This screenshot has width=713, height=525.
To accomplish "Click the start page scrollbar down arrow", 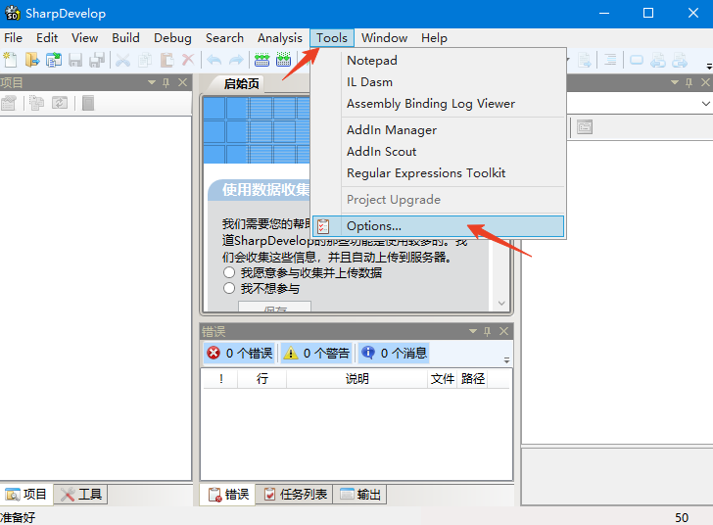I will [501, 303].
